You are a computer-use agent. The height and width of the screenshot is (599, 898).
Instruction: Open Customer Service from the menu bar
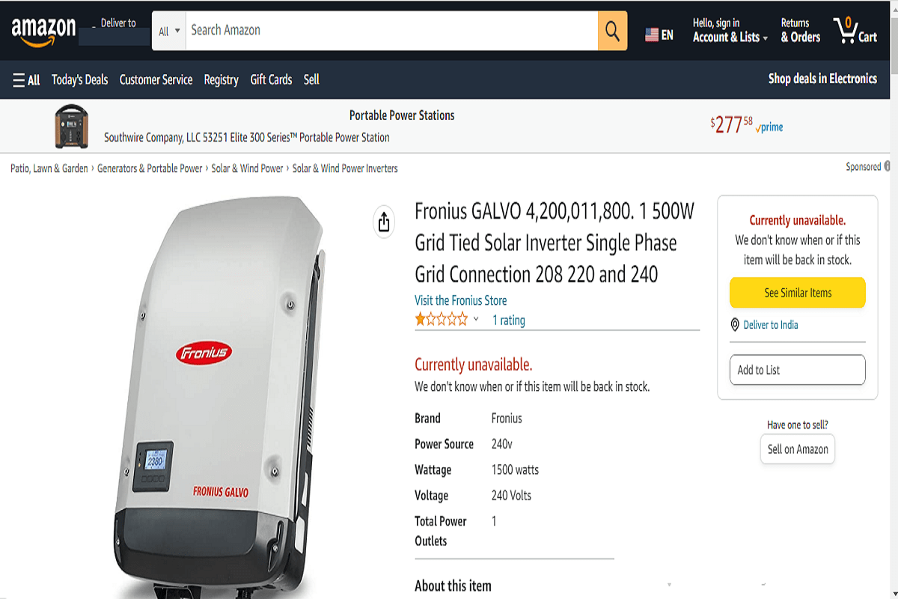pos(156,80)
